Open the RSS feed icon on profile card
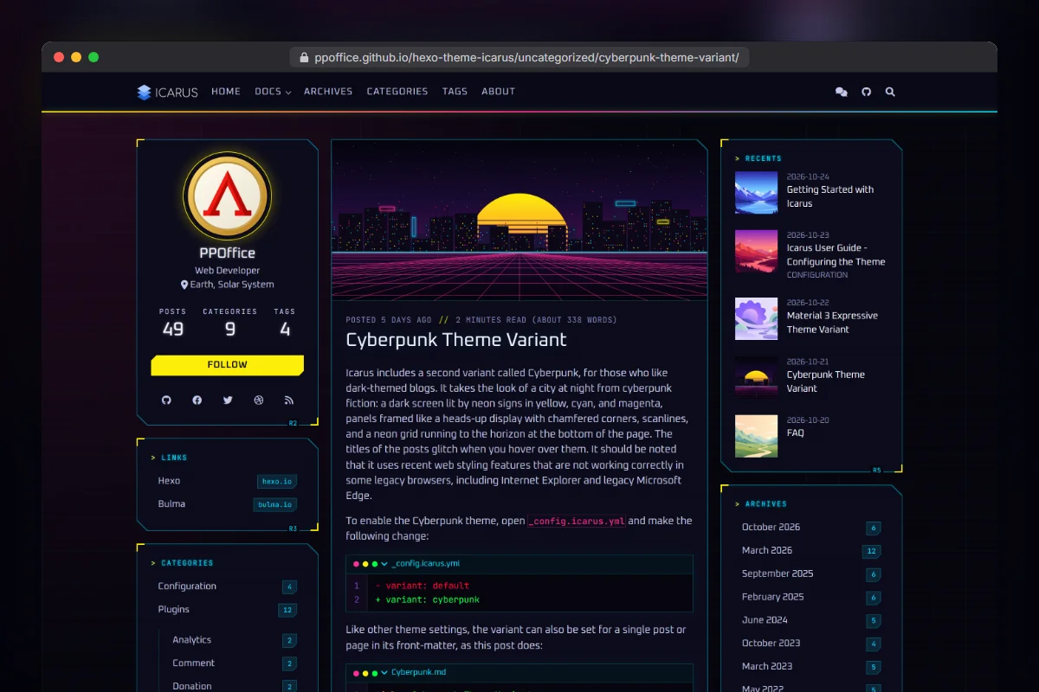1039x692 pixels. click(289, 400)
